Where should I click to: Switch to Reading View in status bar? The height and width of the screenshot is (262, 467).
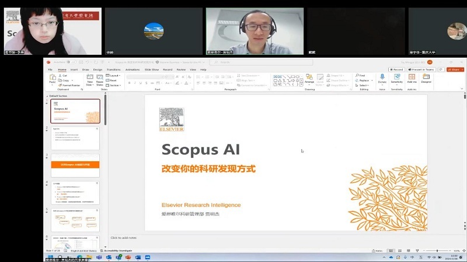(408, 251)
